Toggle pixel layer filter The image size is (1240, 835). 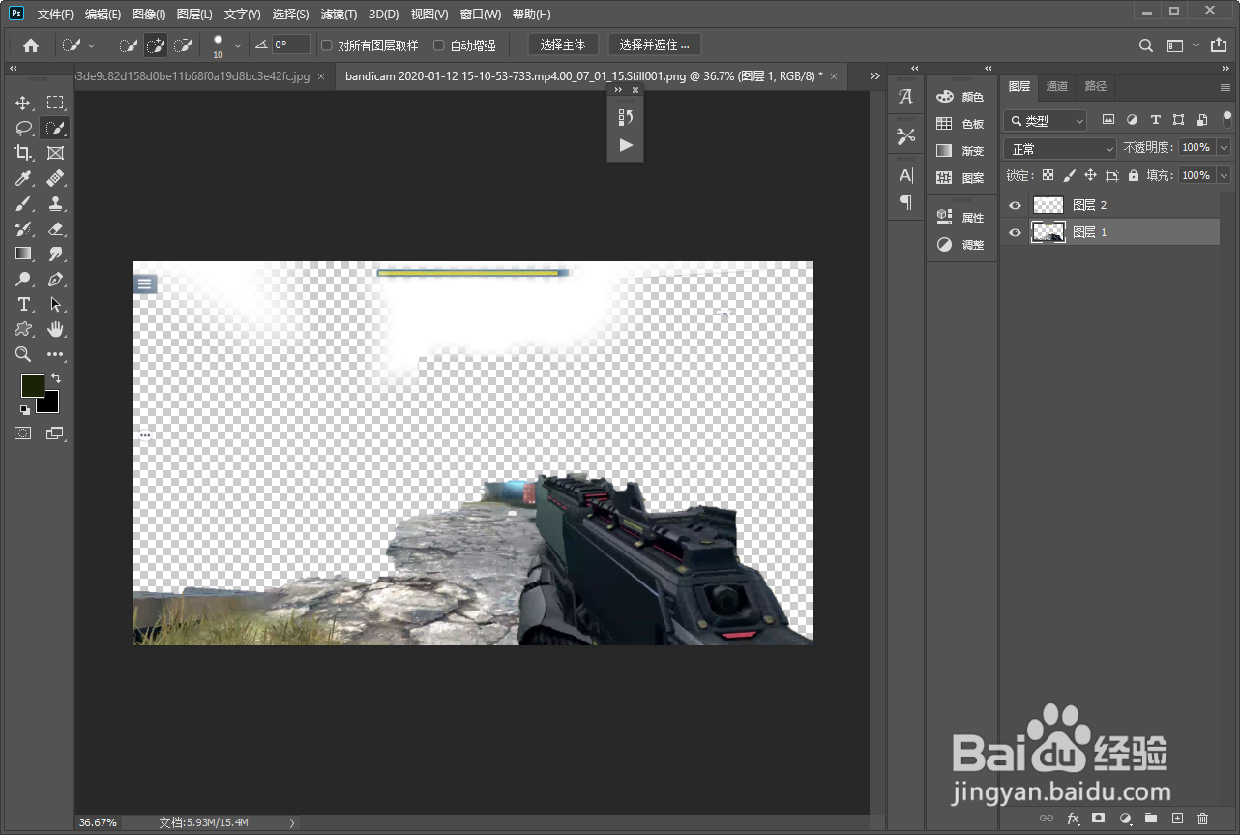(1108, 120)
